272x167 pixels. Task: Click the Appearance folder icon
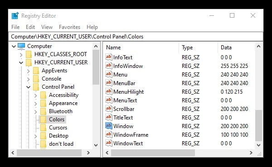43,103
